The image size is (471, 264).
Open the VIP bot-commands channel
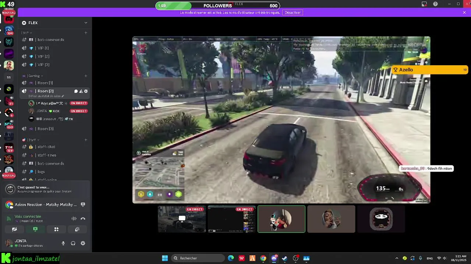coord(55,40)
